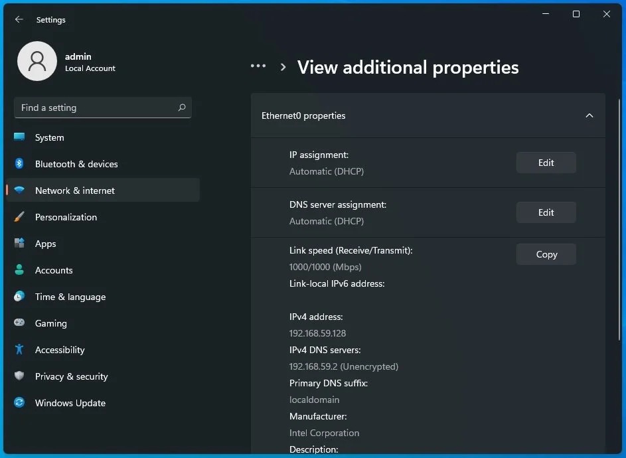Click the Windows Update refresh icon
The image size is (626, 458).
tap(19, 402)
